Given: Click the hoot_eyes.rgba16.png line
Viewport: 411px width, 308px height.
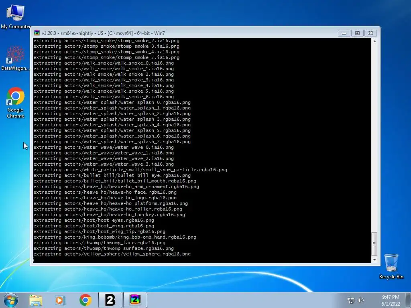Looking at the screenshot, I should (94, 220).
